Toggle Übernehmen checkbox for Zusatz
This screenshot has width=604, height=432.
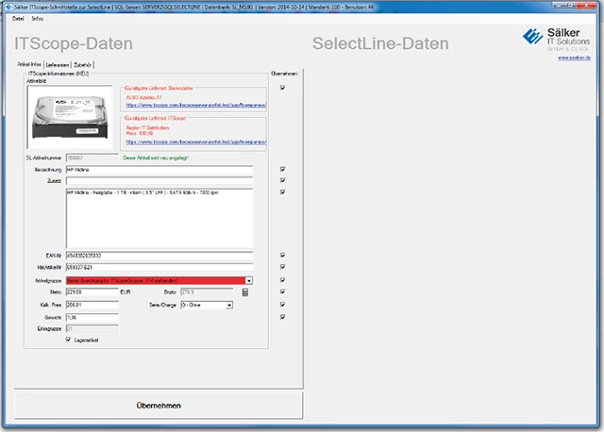pos(283,180)
